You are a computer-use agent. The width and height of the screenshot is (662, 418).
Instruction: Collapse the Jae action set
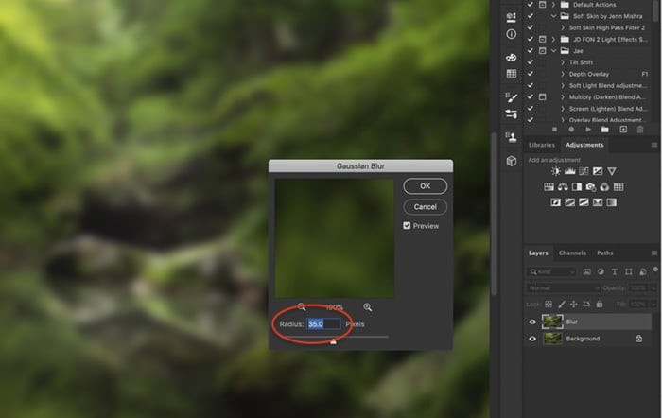553,51
